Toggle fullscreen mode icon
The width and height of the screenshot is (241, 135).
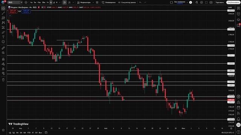[206, 3]
